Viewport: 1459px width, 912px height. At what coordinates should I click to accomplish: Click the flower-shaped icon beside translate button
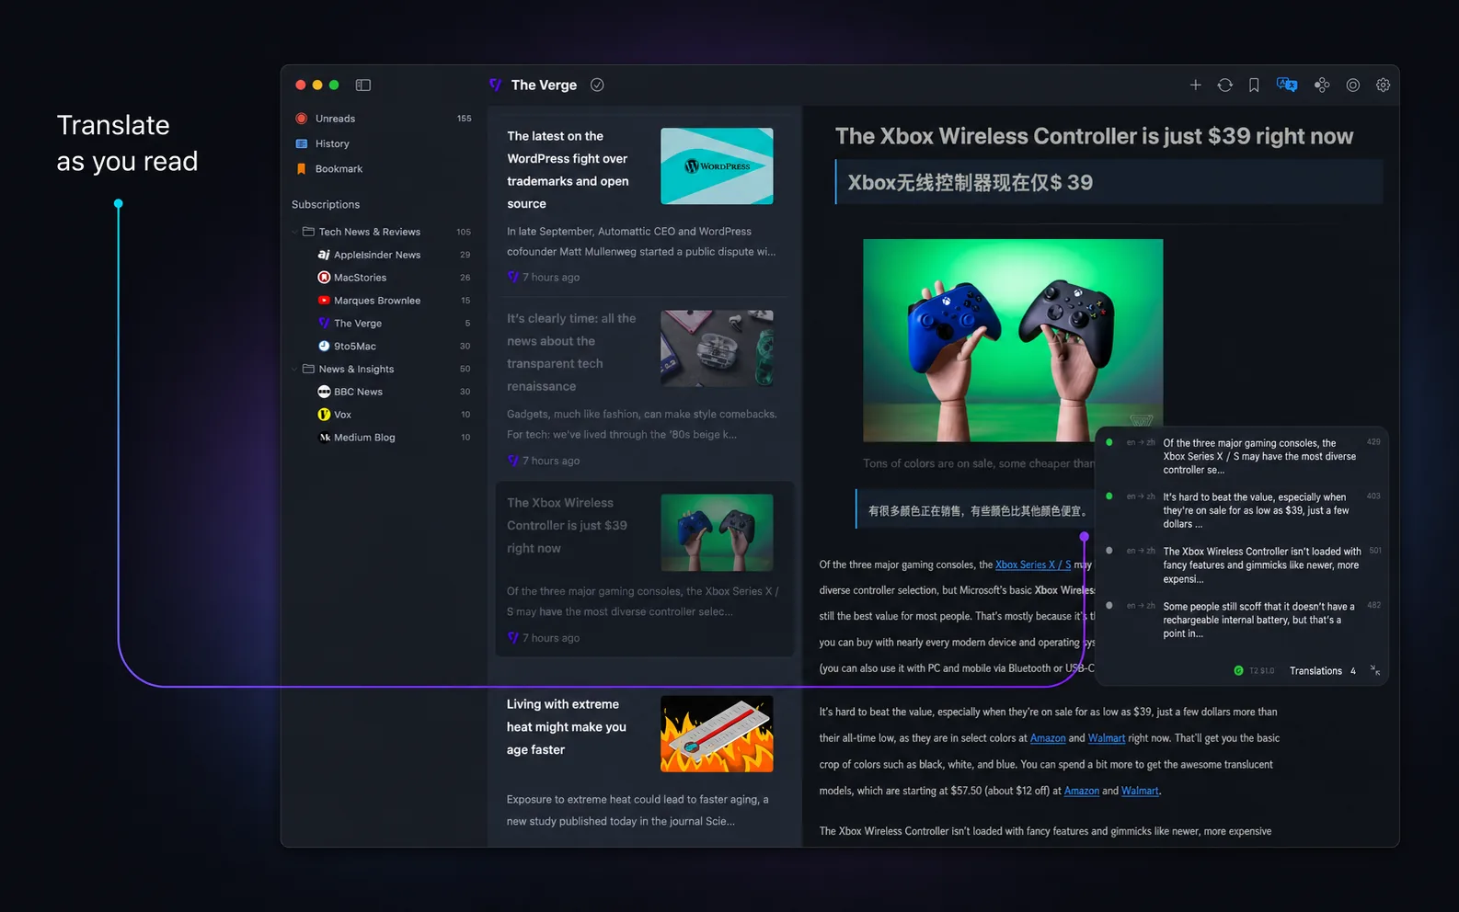click(x=1322, y=85)
